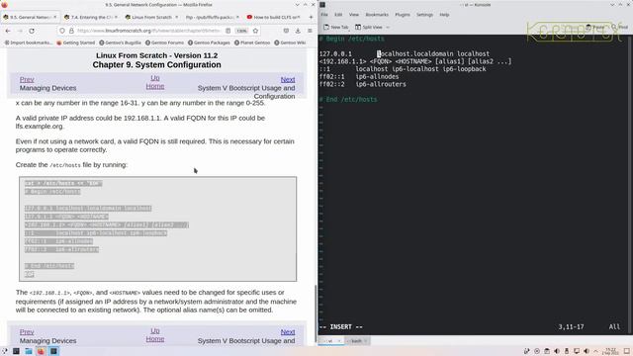Activate Firefox from the taskbar

41,351
